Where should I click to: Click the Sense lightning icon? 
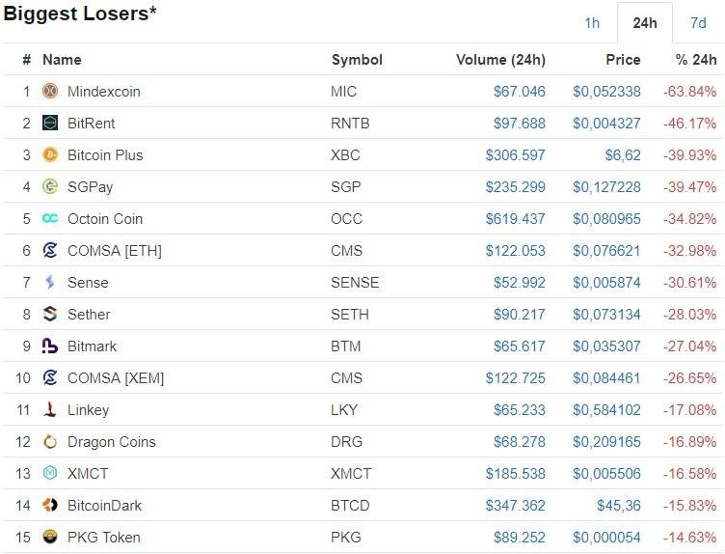click(50, 283)
